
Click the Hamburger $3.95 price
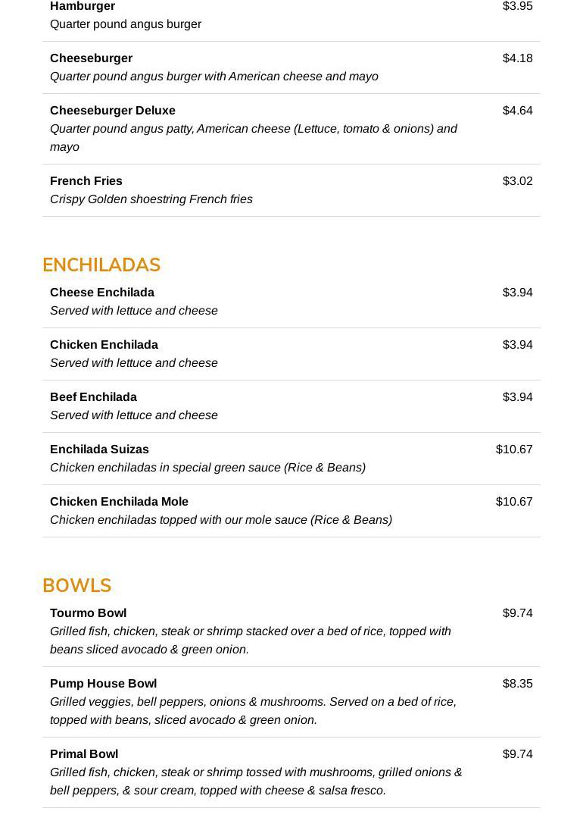(x=517, y=7)
